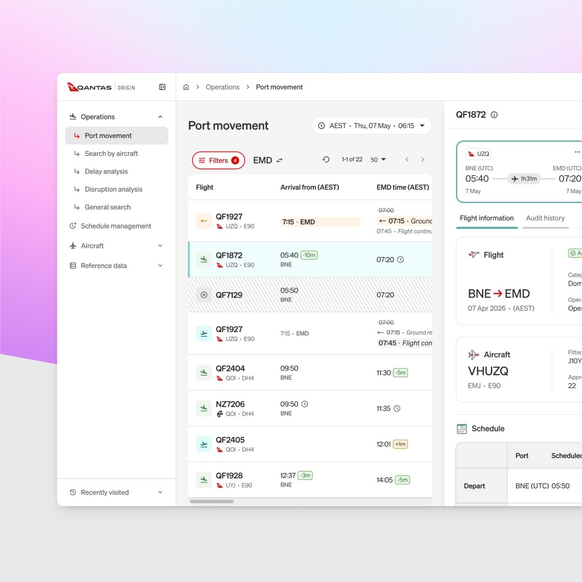Open Port movement in sidebar
582x582 pixels.
pos(117,136)
